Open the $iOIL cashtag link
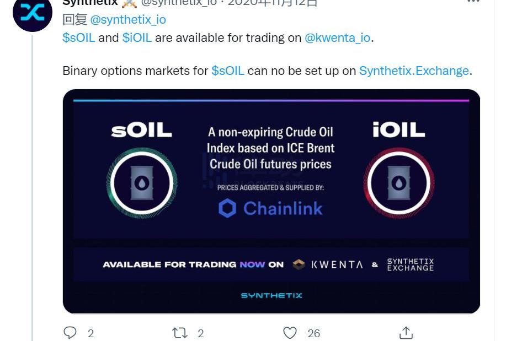 137,37
